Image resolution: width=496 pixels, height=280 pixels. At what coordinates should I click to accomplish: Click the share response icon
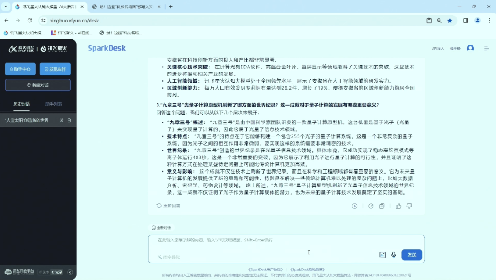click(x=371, y=206)
